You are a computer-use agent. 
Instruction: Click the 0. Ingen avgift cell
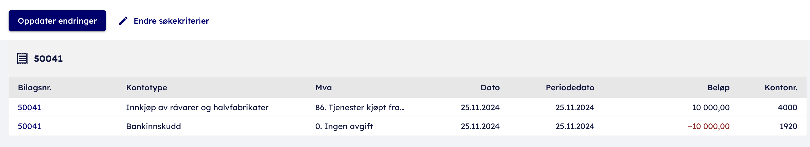[344, 126]
